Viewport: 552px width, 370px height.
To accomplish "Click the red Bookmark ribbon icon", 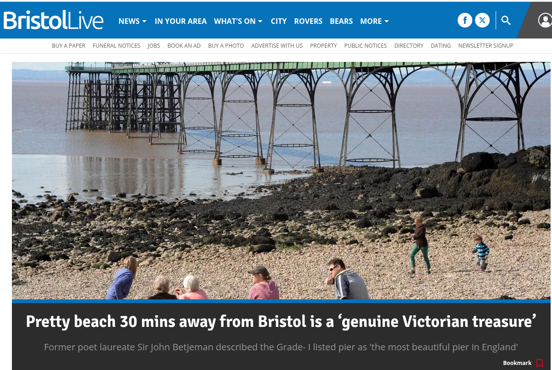I will [x=540, y=363].
